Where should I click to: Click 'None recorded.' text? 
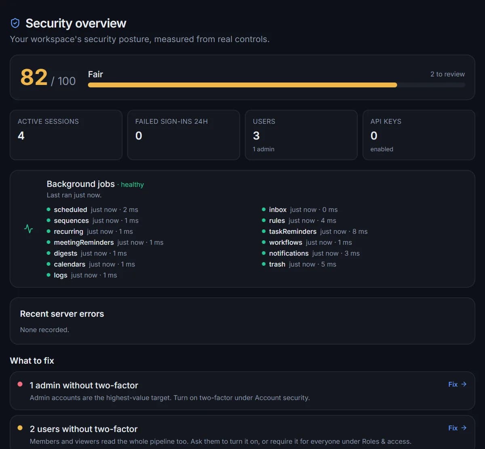[x=44, y=330]
